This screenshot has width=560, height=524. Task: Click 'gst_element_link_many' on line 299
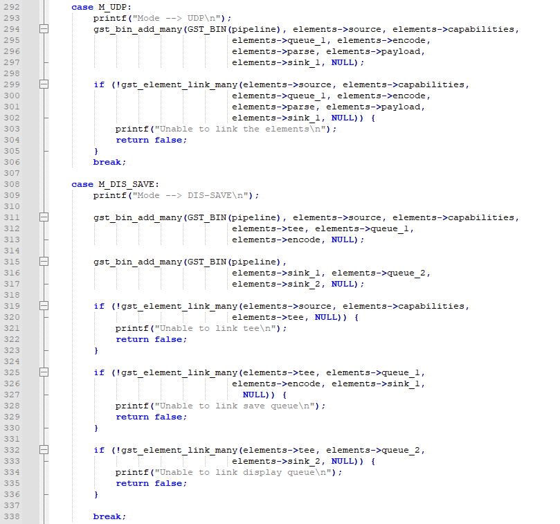[179, 84]
